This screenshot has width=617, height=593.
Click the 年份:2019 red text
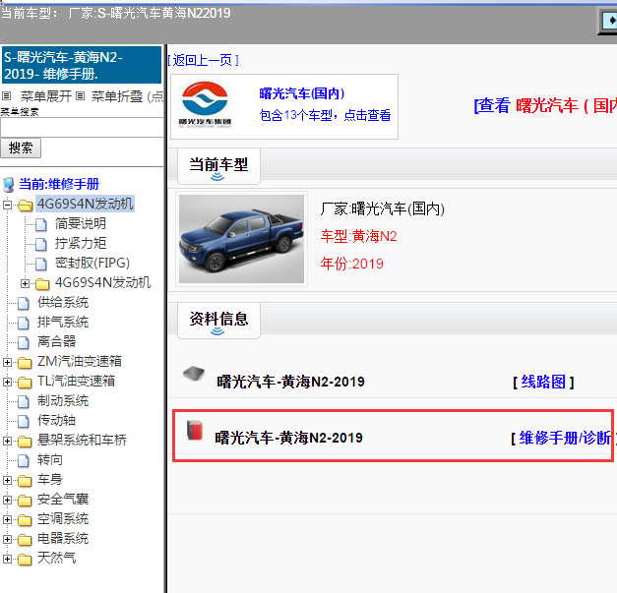351,264
